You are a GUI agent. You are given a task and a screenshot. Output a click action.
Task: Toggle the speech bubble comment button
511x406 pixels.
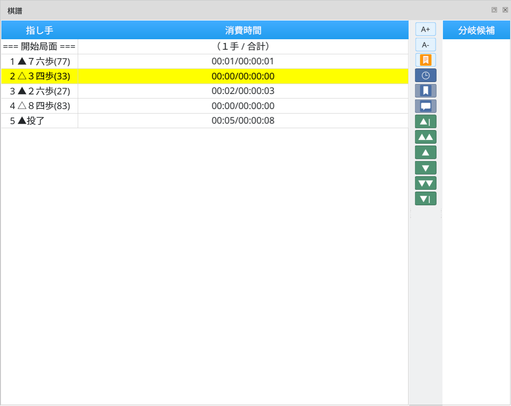tap(425, 106)
